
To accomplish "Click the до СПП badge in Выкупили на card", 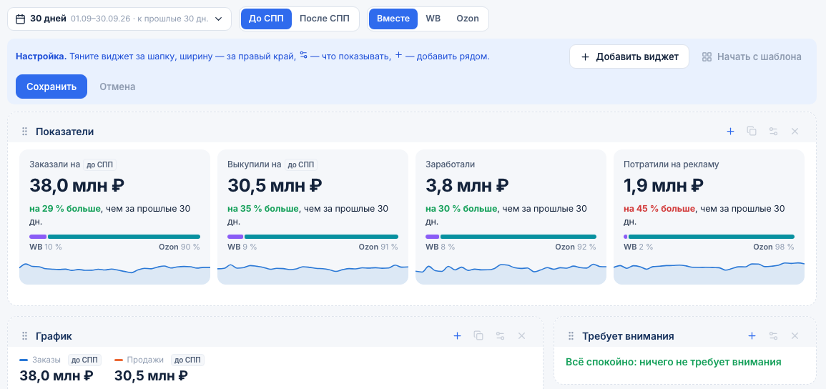I will coord(301,164).
